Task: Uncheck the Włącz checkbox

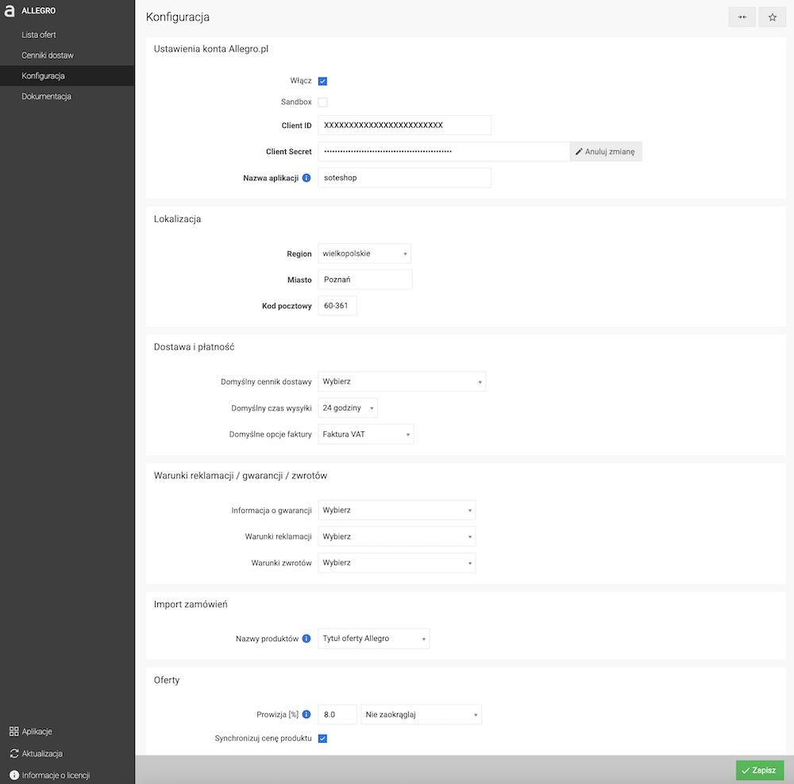Action: (322, 81)
